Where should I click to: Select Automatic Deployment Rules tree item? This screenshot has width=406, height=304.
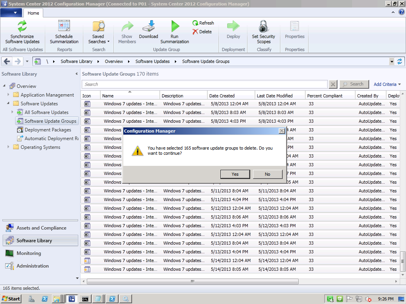click(48, 139)
